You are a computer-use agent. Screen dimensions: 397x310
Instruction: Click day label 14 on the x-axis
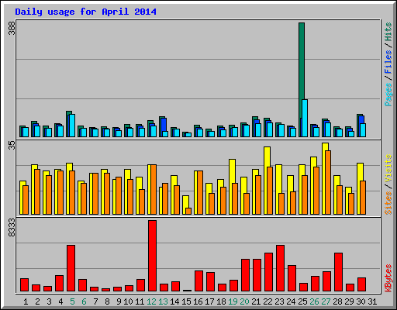[174, 301]
